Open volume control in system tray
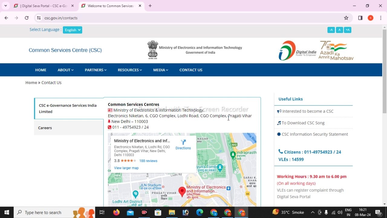Image resolution: width=387 pixels, height=218 pixels. tap(340, 212)
